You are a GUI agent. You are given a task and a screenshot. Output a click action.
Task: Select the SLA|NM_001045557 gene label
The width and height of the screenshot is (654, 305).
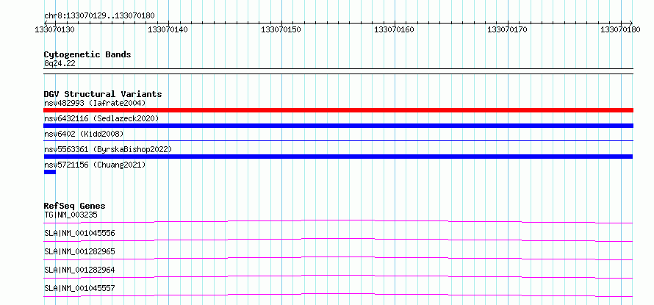coord(79,288)
